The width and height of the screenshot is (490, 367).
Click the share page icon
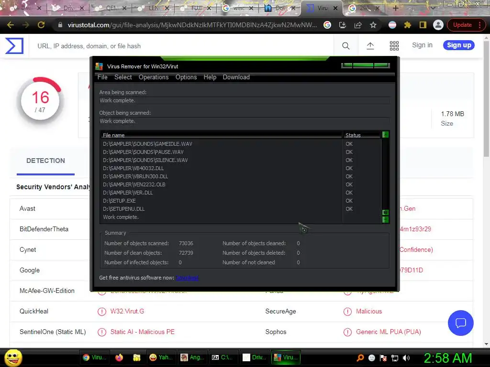pyautogui.click(x=358, y=25)
